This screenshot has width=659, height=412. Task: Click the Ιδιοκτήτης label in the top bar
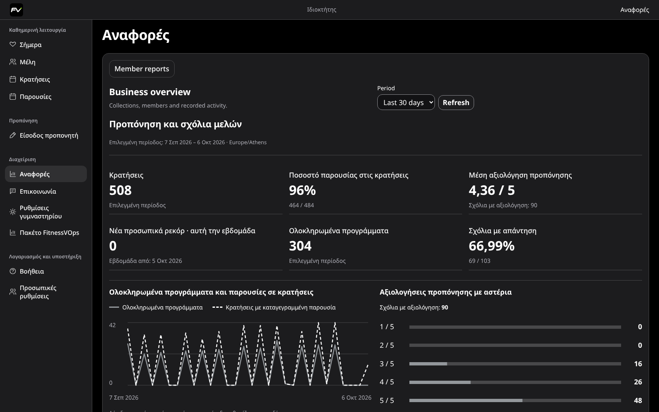point(322,9)
